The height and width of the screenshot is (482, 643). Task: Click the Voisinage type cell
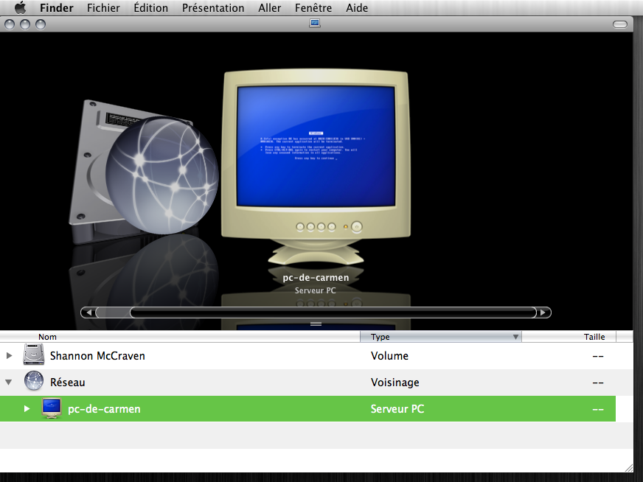point(395,383)
